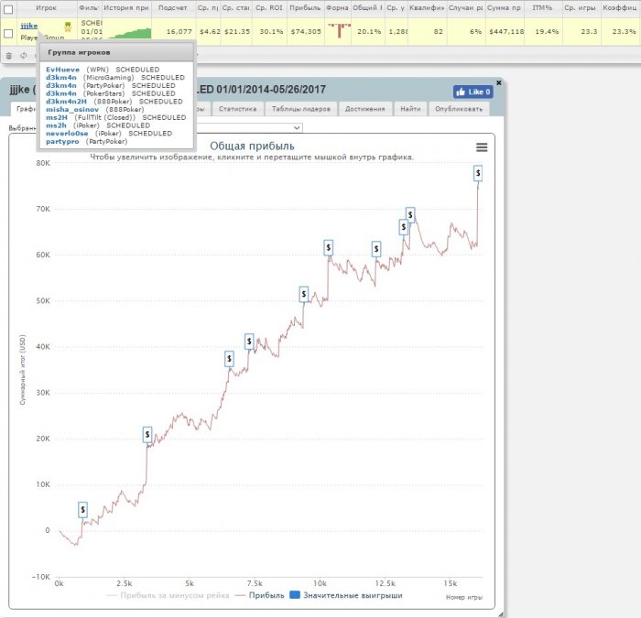Open d3km4n (PokerStars) player link
Viewport: 641px width, 618px height.
(x=61, y=93)
